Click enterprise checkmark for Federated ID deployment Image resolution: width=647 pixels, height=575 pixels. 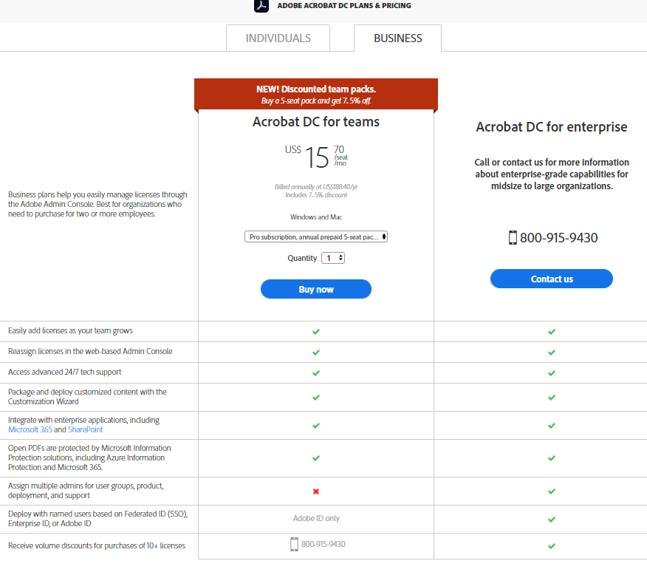(x=552, y=520)
